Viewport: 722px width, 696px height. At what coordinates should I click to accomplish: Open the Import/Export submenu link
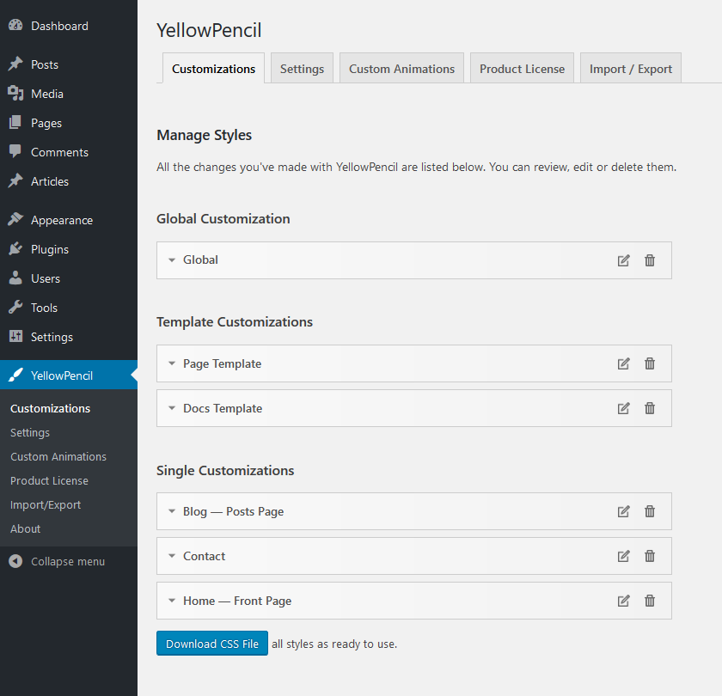[46, 505]
